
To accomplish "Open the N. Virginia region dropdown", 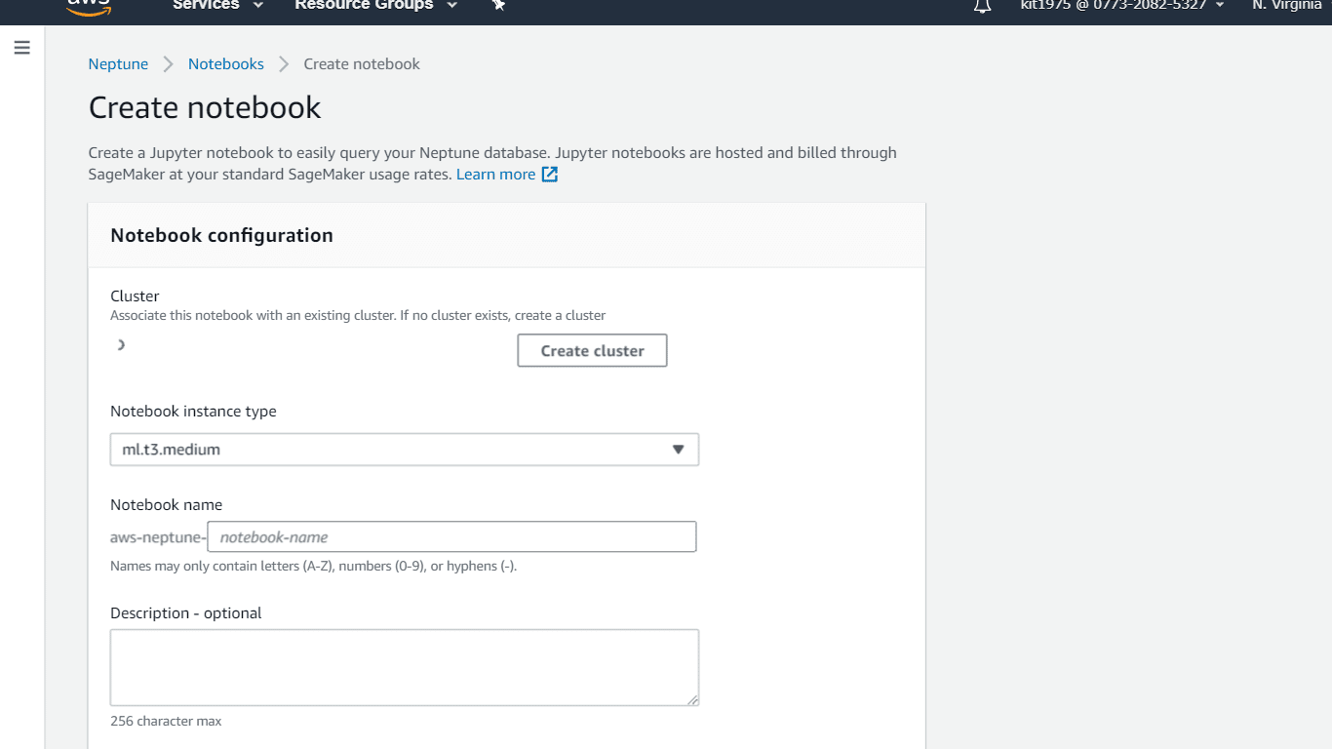I will (x=1286, y=7).
